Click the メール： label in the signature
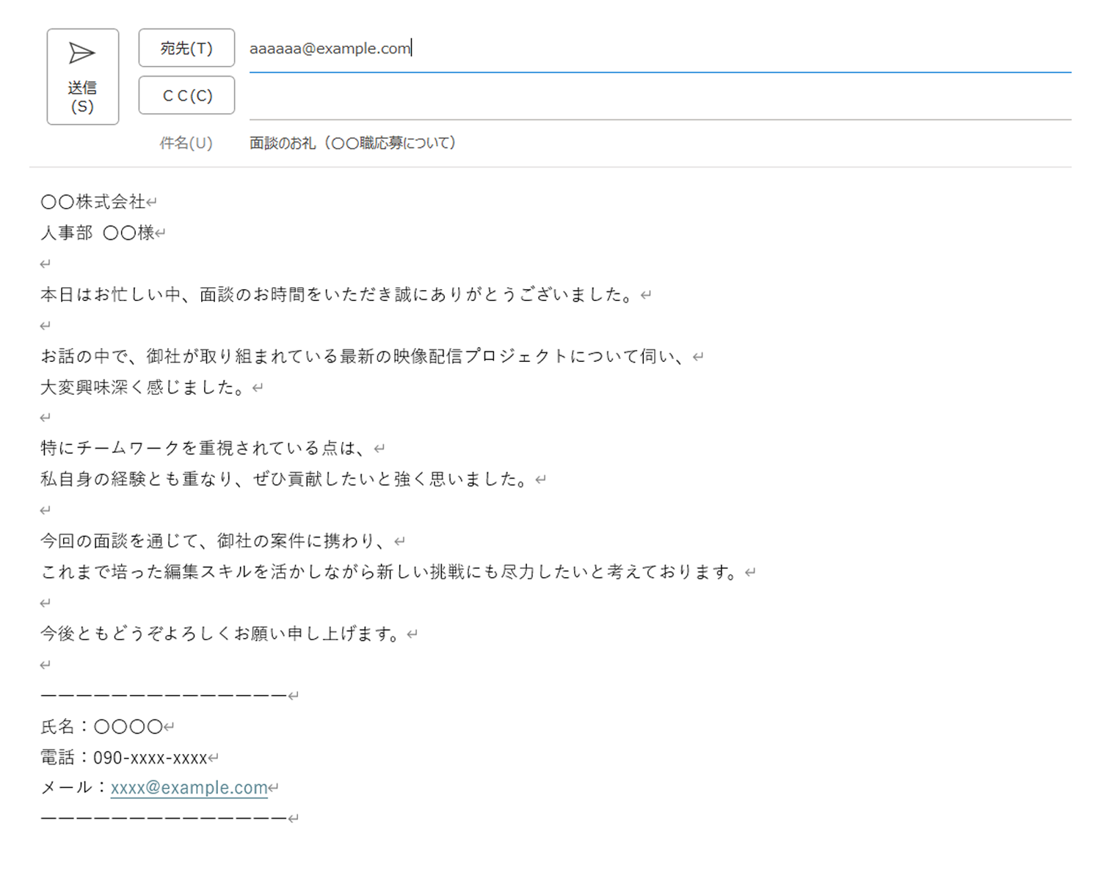The image size is (1101, 881). coord(70,787)
